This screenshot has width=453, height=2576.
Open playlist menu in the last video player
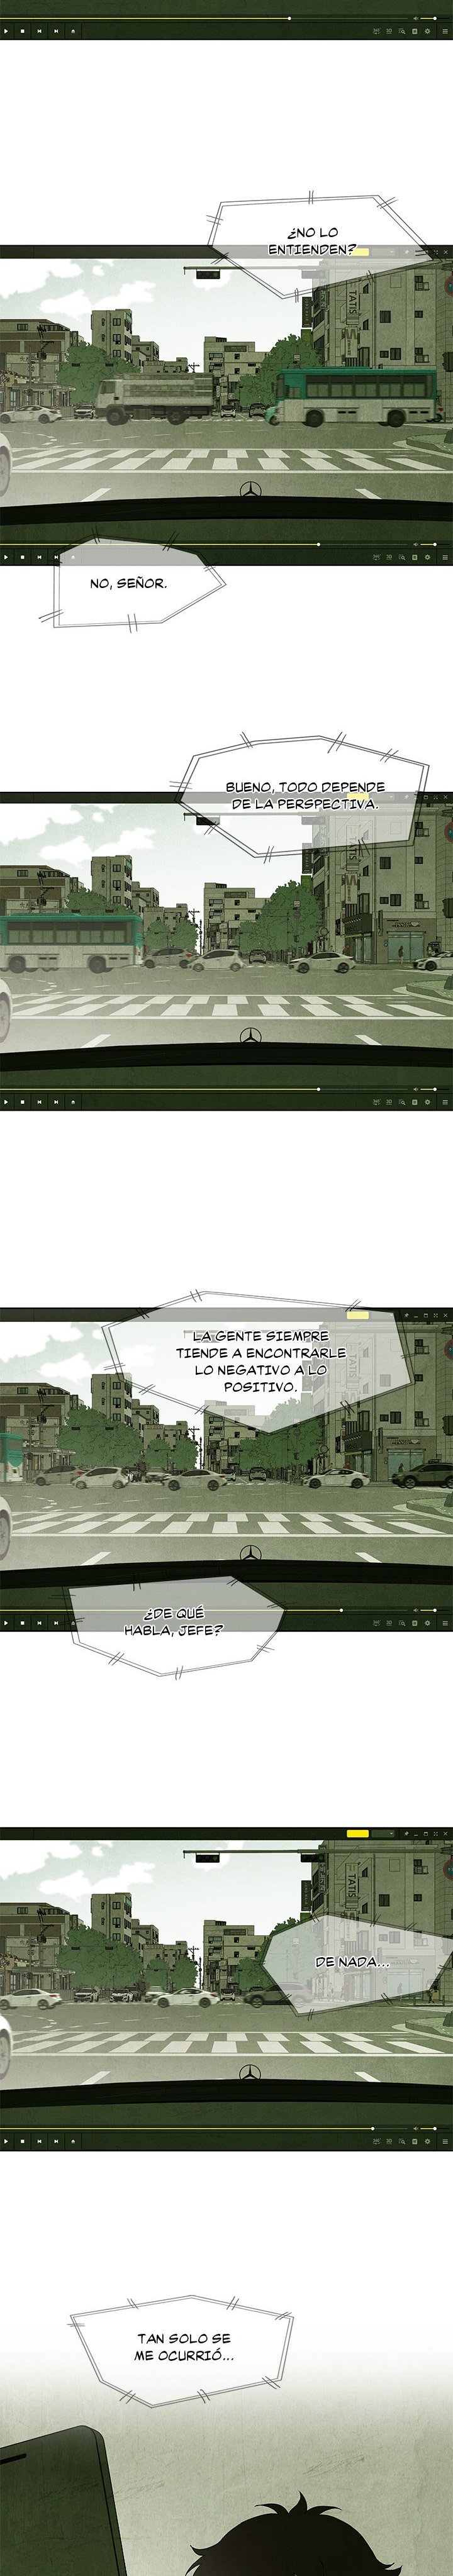click(445, 2141)
